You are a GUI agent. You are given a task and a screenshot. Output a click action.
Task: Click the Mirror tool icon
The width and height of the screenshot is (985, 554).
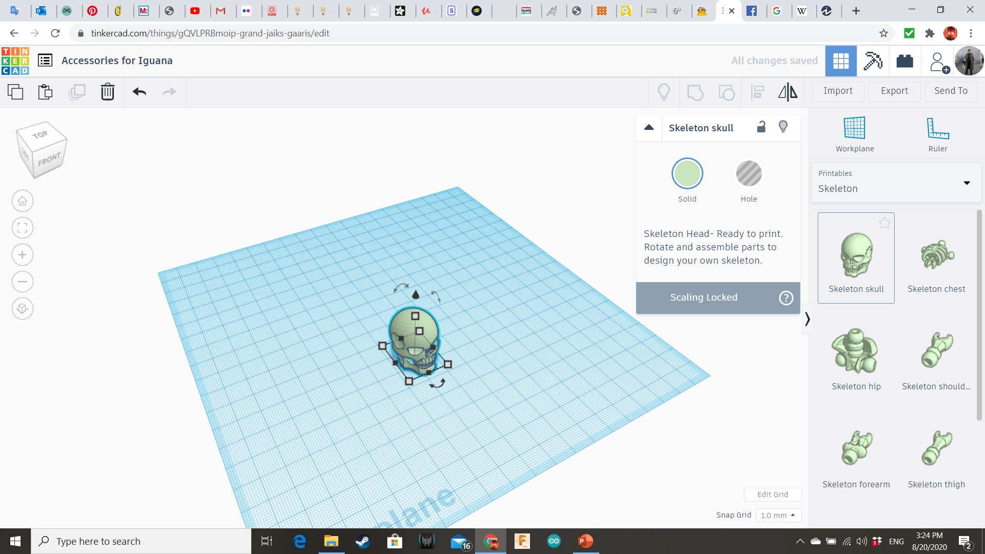coord(787,92)
